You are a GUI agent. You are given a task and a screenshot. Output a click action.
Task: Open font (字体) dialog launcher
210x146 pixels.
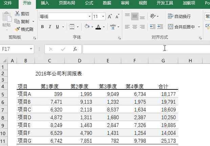120,38
